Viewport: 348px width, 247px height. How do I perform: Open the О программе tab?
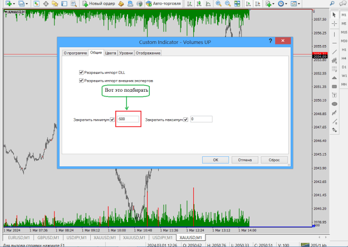pos(75,53)
